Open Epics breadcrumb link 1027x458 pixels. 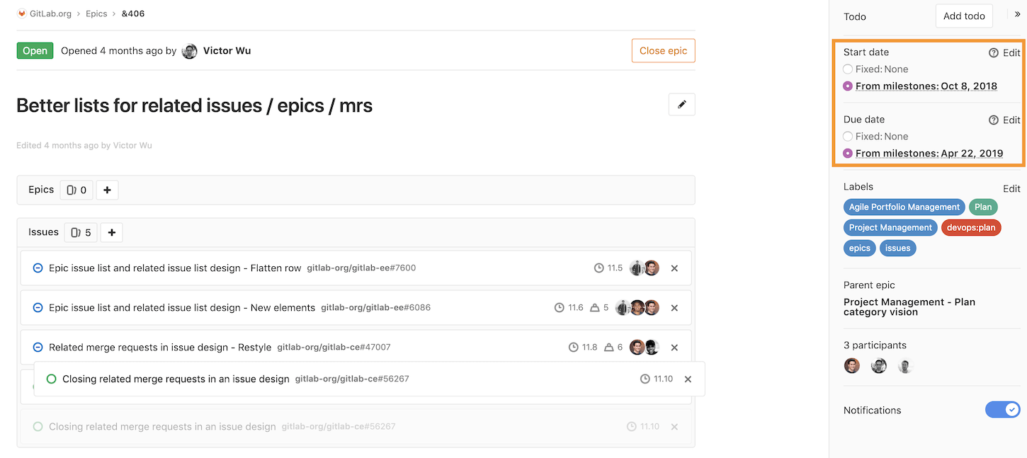[96, 13]
